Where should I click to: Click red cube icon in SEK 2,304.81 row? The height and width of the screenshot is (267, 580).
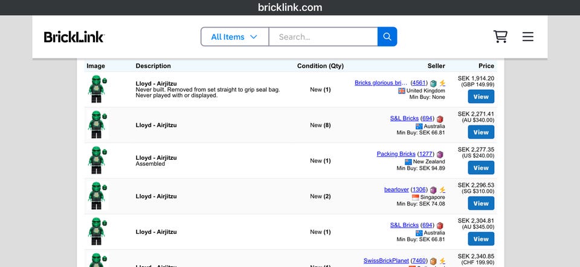point(440,225)
